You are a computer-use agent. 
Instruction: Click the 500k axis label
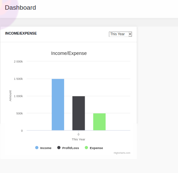coord(19,113)
